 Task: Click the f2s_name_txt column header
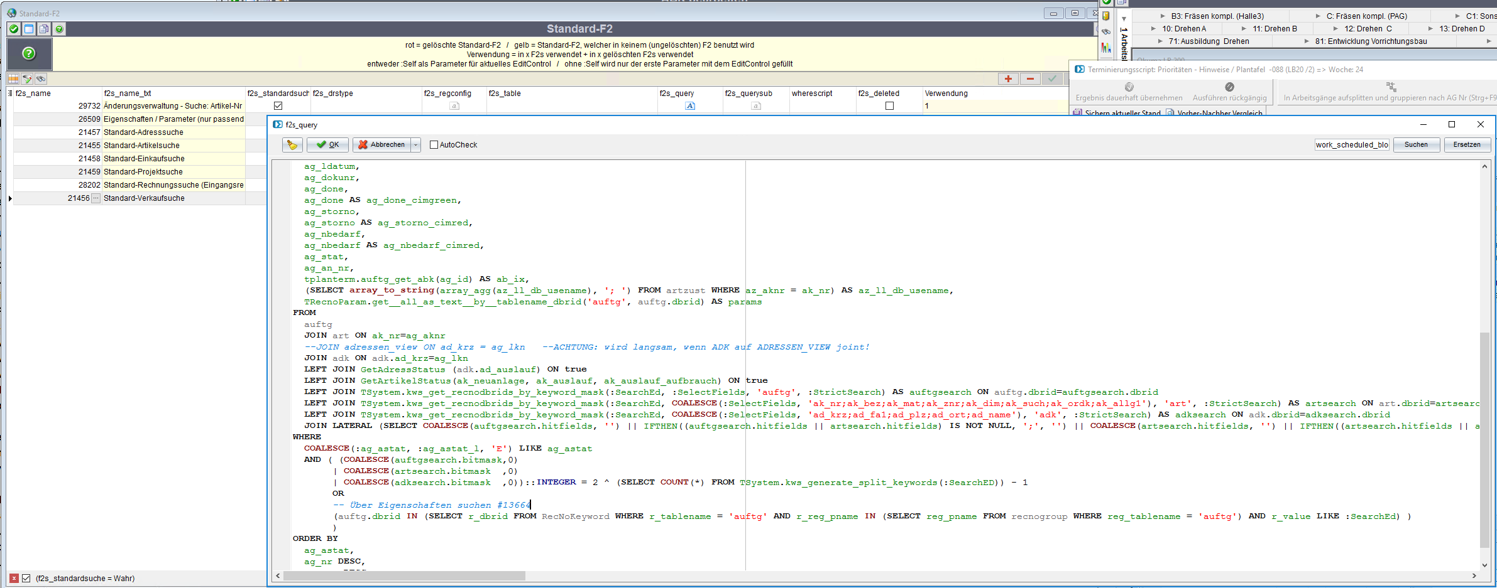click(x=128, y=94)
